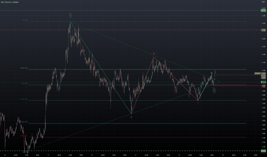Click the USDT currency label on price axis
The width and height of the screenshot is (267, 157).
264,2
